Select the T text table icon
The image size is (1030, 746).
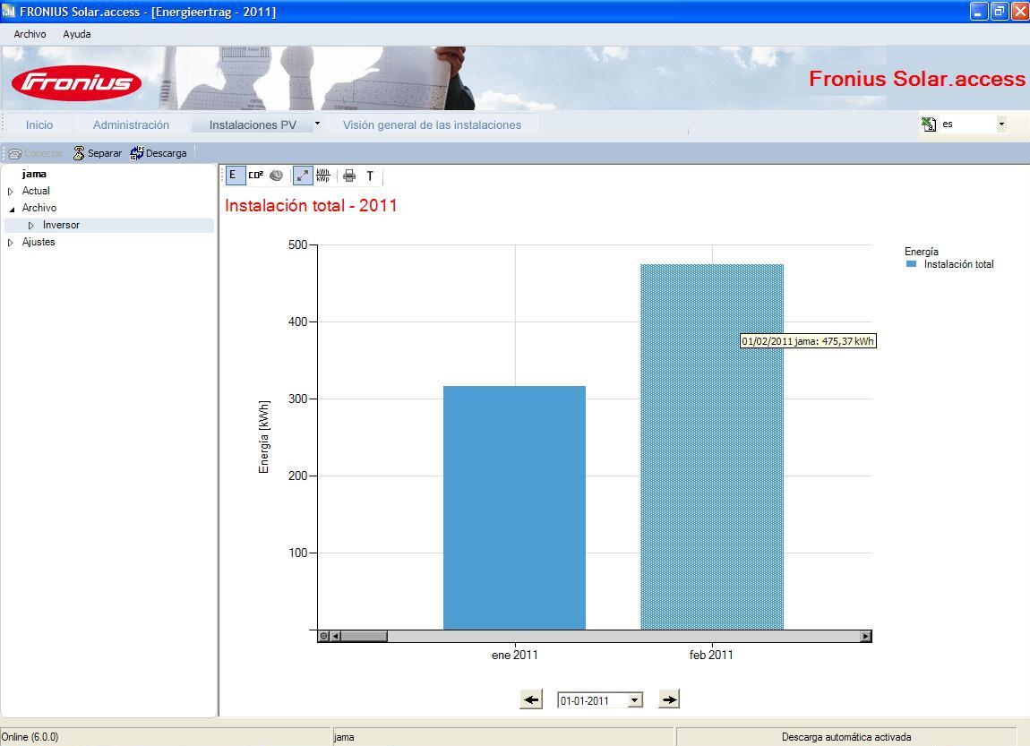click(x=370, y=176)
